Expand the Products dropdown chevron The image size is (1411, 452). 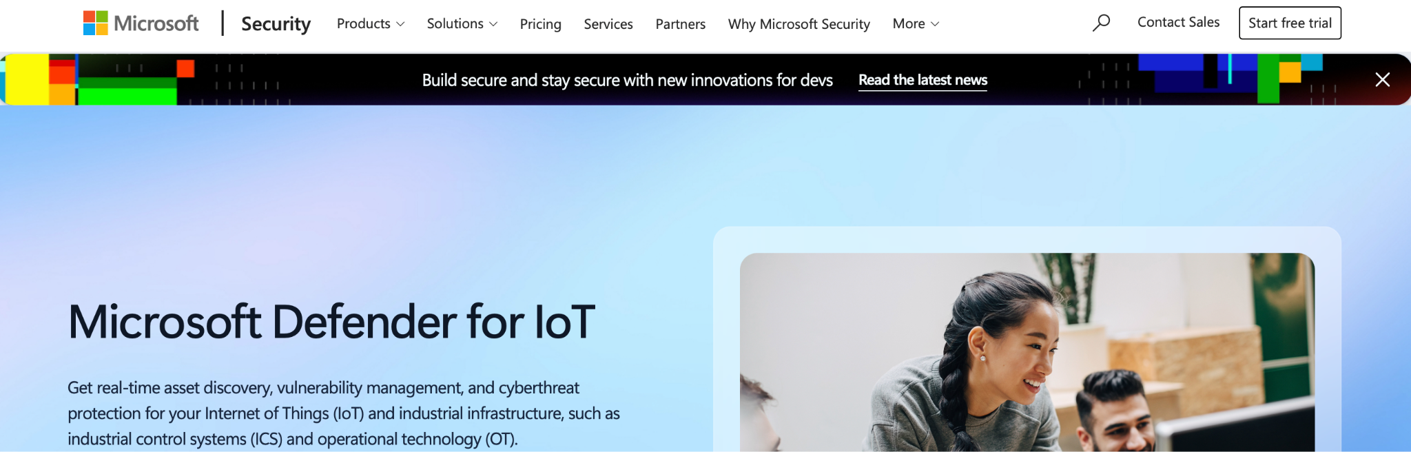pyautogui.click(x=400, y=24)
